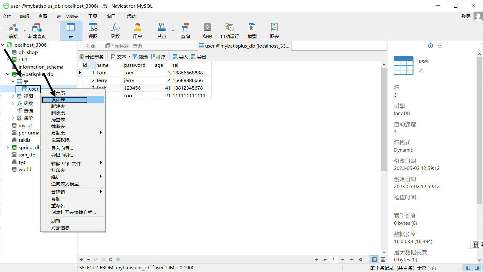This screenshot has width=483, height=272.
Task: Click the Login (登录) link
Action: coord(466,16)
